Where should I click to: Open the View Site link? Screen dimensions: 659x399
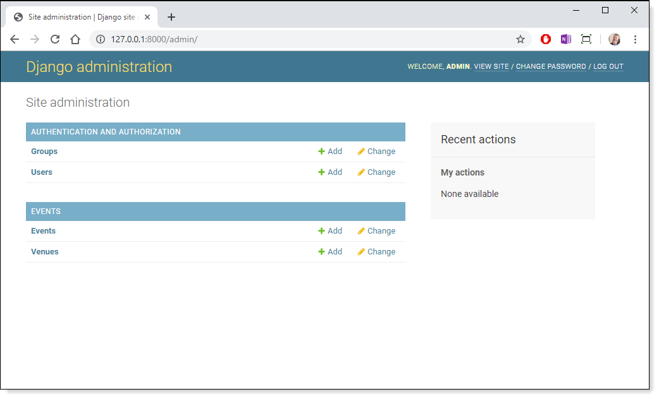click(x=491, y=67)
